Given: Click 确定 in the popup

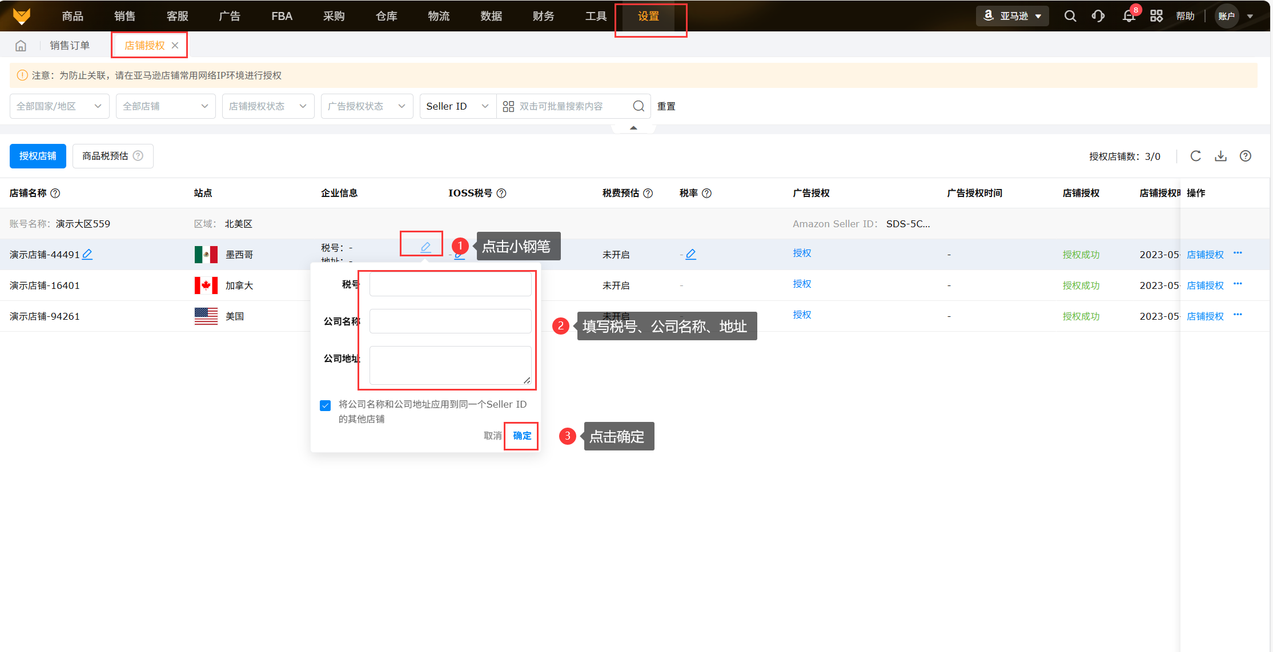Looking at the screenshot, I should [x=521, y=436].
